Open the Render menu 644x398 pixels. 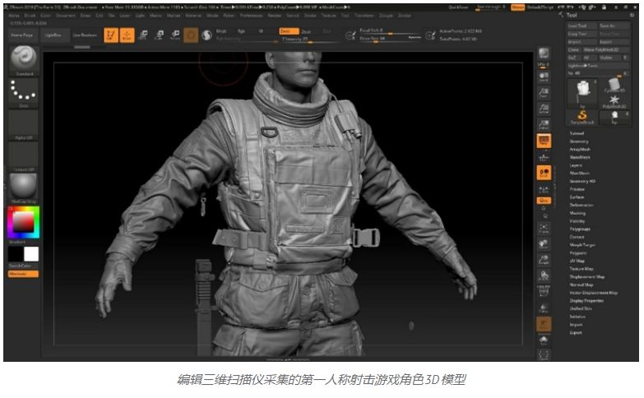pos(275,16)
